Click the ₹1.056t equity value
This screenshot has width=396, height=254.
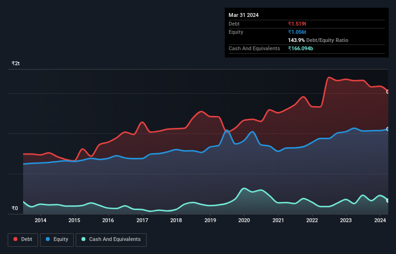pos(297,32)
